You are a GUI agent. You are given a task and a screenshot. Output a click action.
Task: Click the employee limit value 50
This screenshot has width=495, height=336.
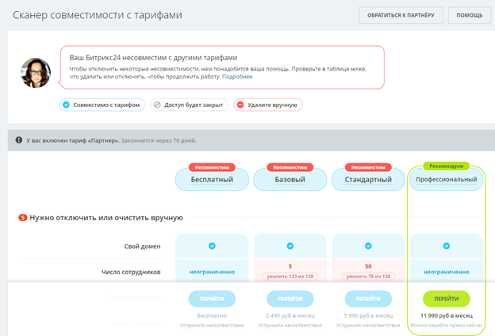[368, 266]
